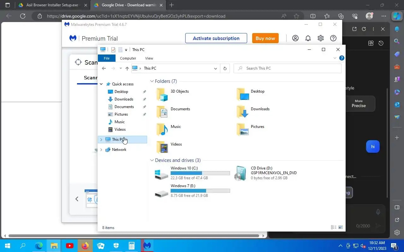Image resolution: width=404 pixels, height=252 pixels.
Task: Add this page to favorites star
Action: click(x=296, y=16)
